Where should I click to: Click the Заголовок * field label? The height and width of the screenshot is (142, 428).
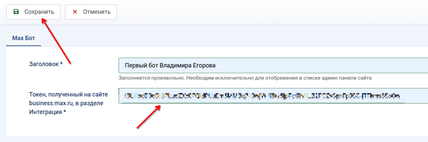click(x=46, y=64)
